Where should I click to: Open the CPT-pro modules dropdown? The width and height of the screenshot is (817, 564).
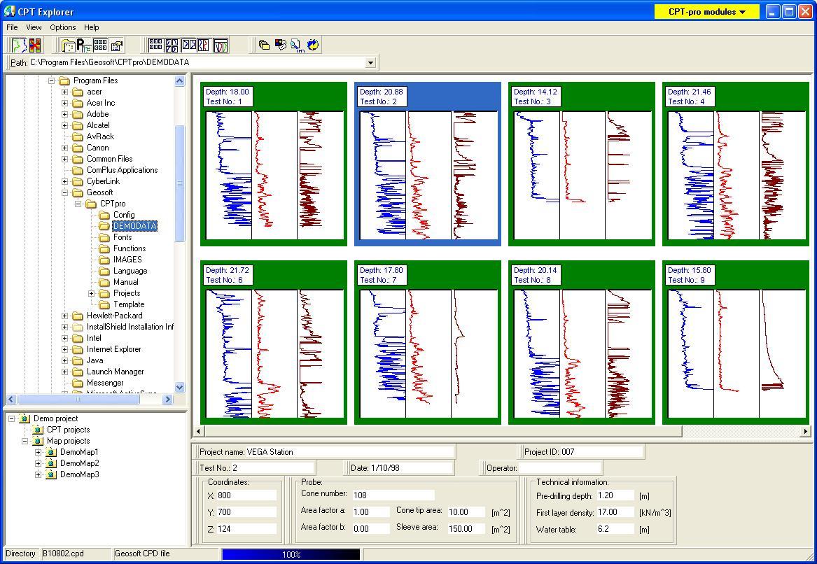(x=707, y=11)
